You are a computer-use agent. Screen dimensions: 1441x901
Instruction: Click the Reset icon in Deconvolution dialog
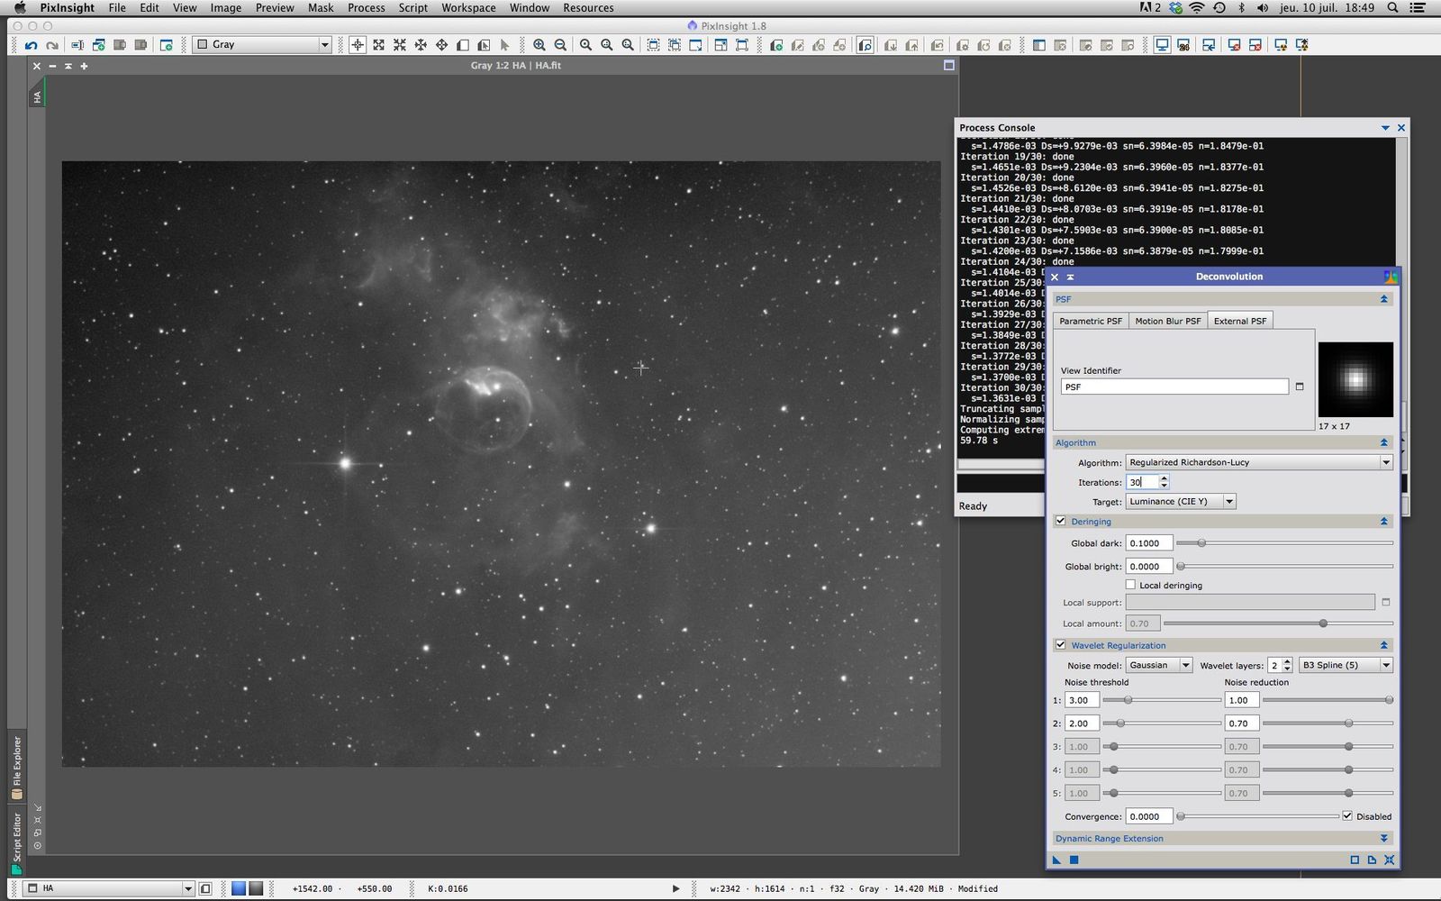[x=1389, y=860]
